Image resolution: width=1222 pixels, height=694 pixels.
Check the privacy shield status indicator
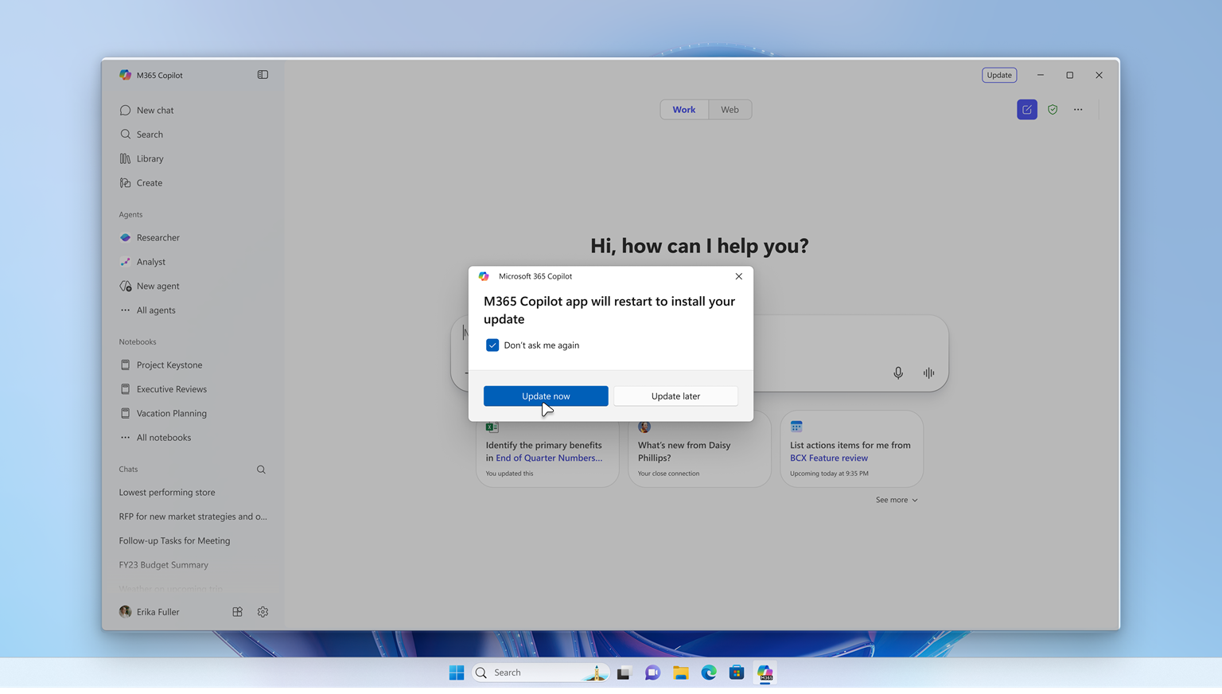(1053, 109)
